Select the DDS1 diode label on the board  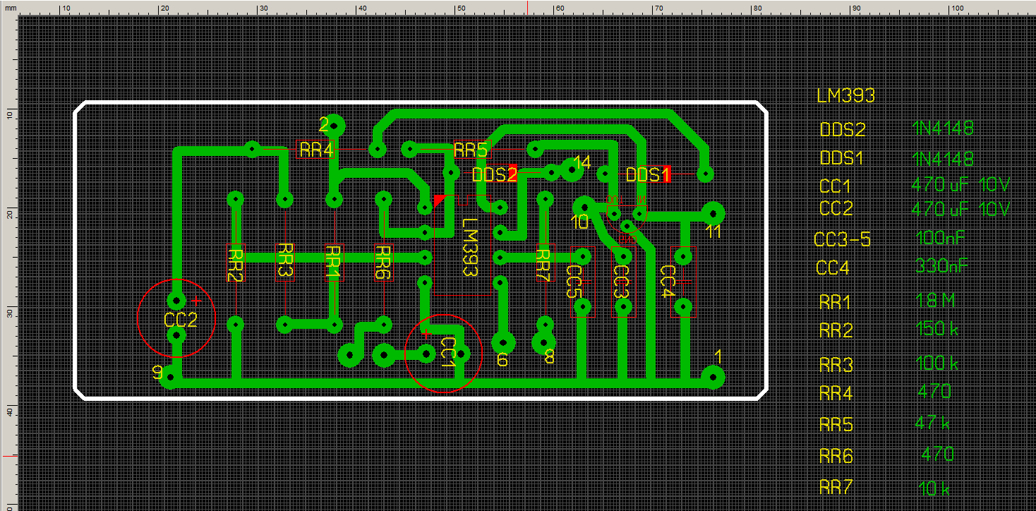[x=647, y=174]
